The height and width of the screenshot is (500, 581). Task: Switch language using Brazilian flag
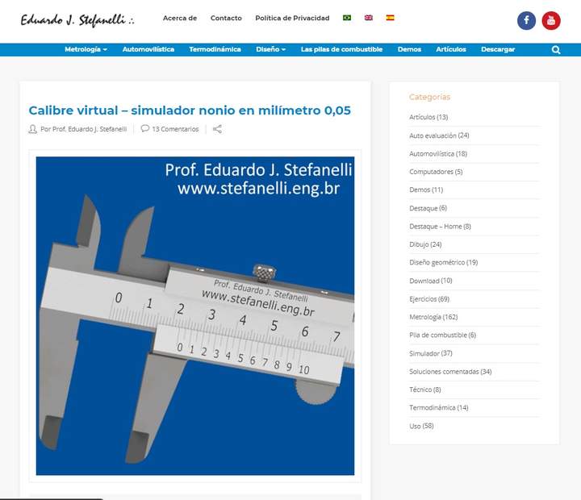pyautogui.click(x=347, y=18)
